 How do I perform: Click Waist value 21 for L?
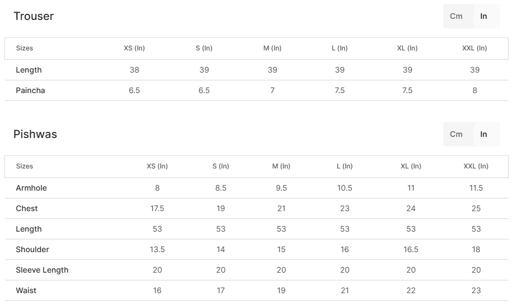point(345,290)
